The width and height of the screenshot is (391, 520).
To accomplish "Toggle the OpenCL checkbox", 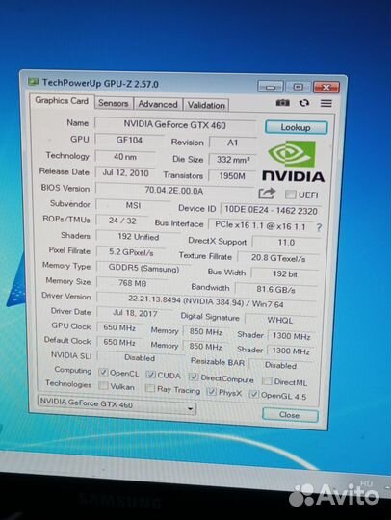I will [103, 372].
